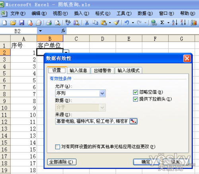The height and width of the screenshot is (174, 199).
Task: Click the Excel workbook icon in menu bar
Action: pos(4,13)
